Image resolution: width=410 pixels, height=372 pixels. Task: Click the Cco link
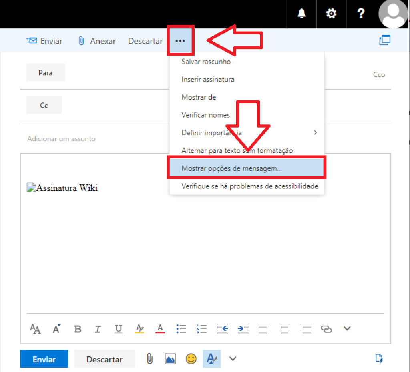379,75
